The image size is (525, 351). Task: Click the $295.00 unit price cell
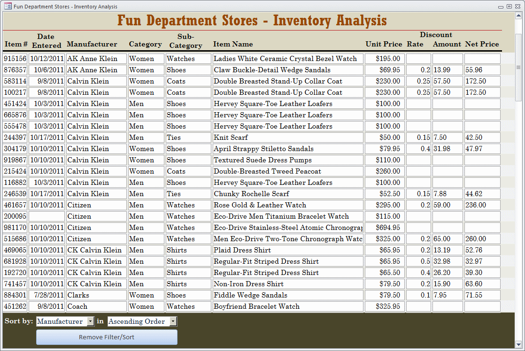[x=385, y=205]
